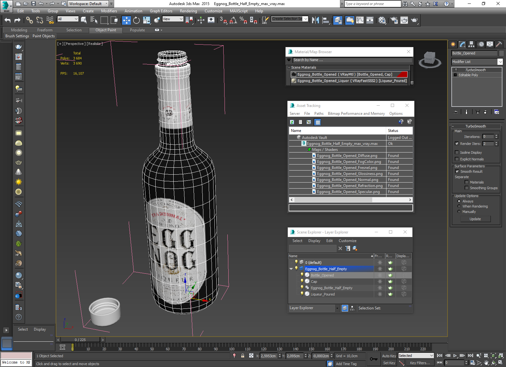
Task: Hide the Liqueur_Poured lightbulb icon
Action: point(302,294)
